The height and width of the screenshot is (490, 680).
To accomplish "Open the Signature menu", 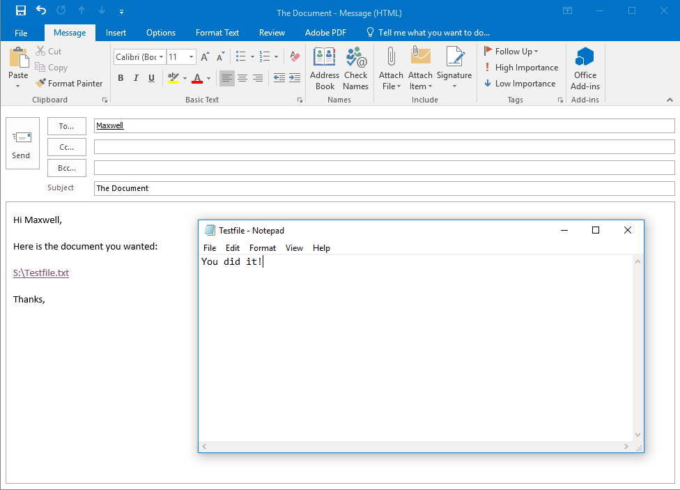I will point(454,68).
